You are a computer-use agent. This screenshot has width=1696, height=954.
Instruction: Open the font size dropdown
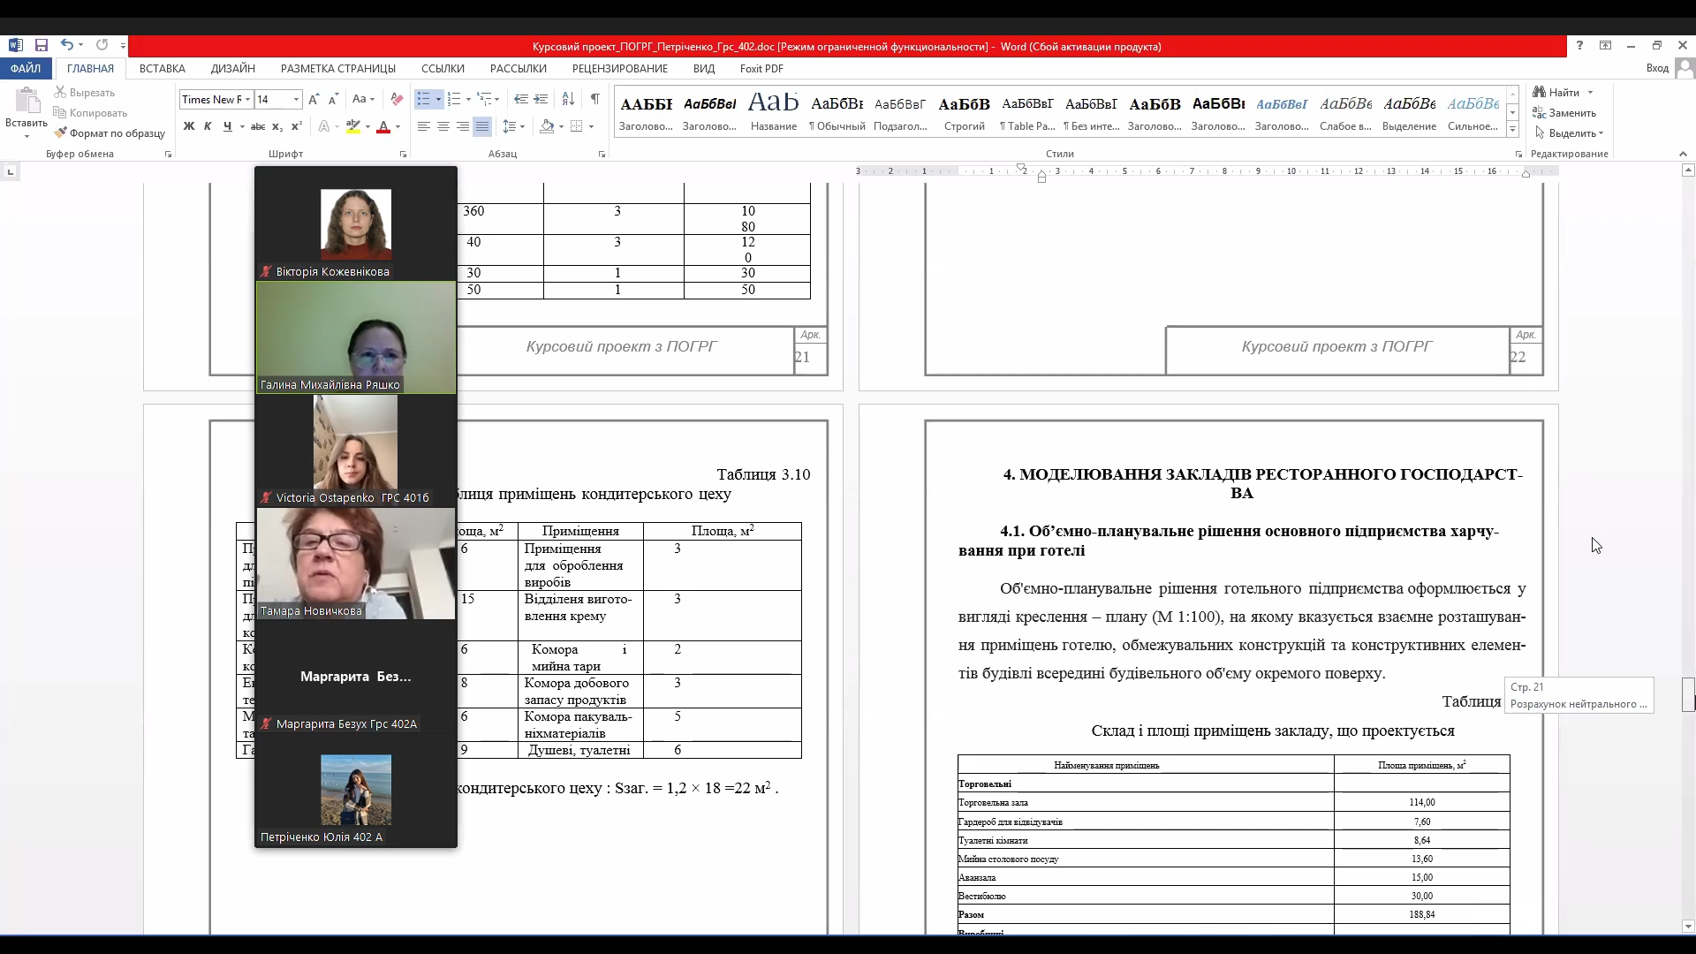click(x=297, y=100)
